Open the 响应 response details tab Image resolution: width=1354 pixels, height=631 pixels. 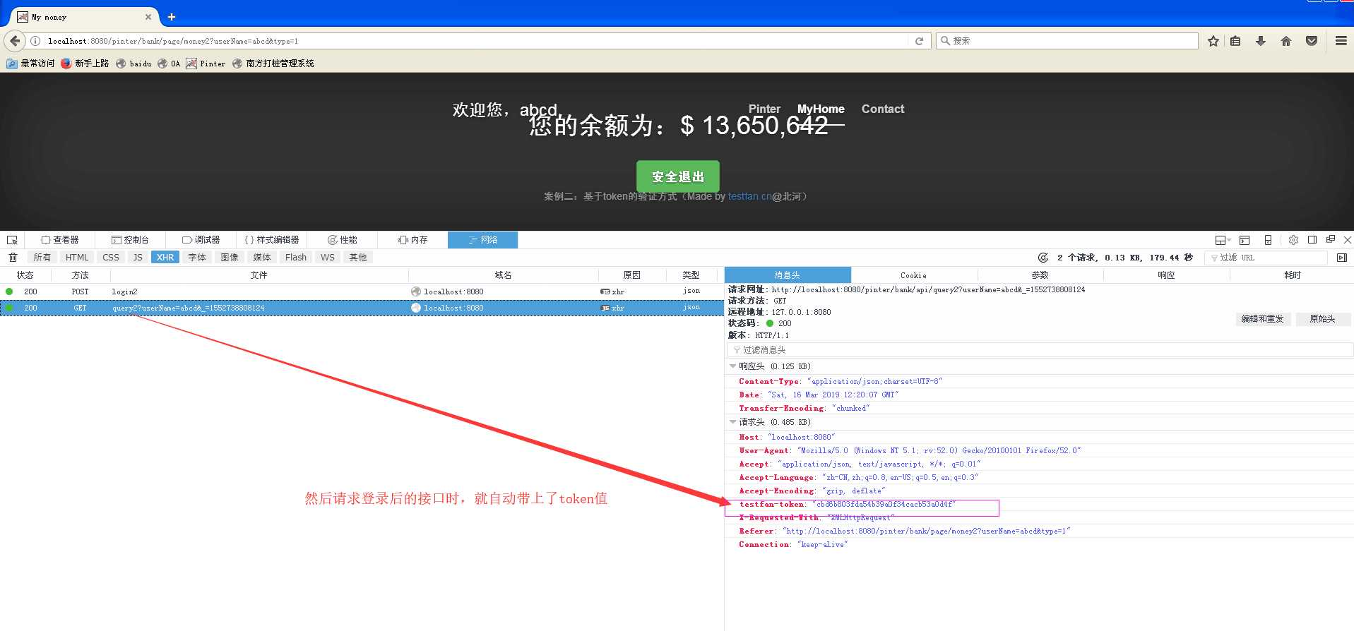[x=1166, y=275]
